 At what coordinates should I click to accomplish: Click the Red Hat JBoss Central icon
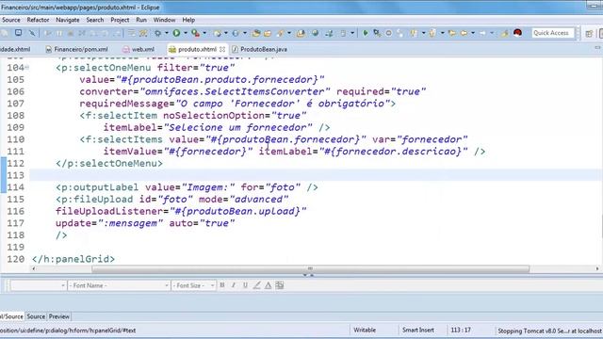pyautogui.click(x=517, y=33)
